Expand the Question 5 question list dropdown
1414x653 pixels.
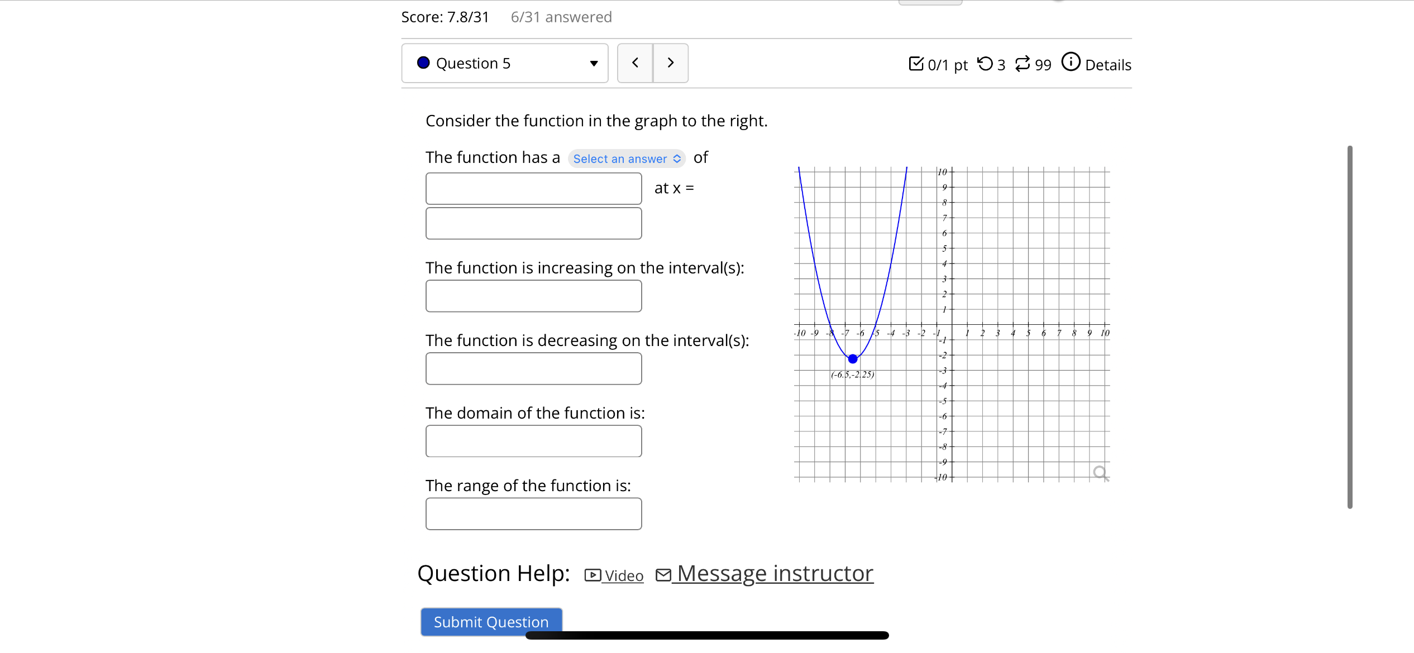click(594, 63)
